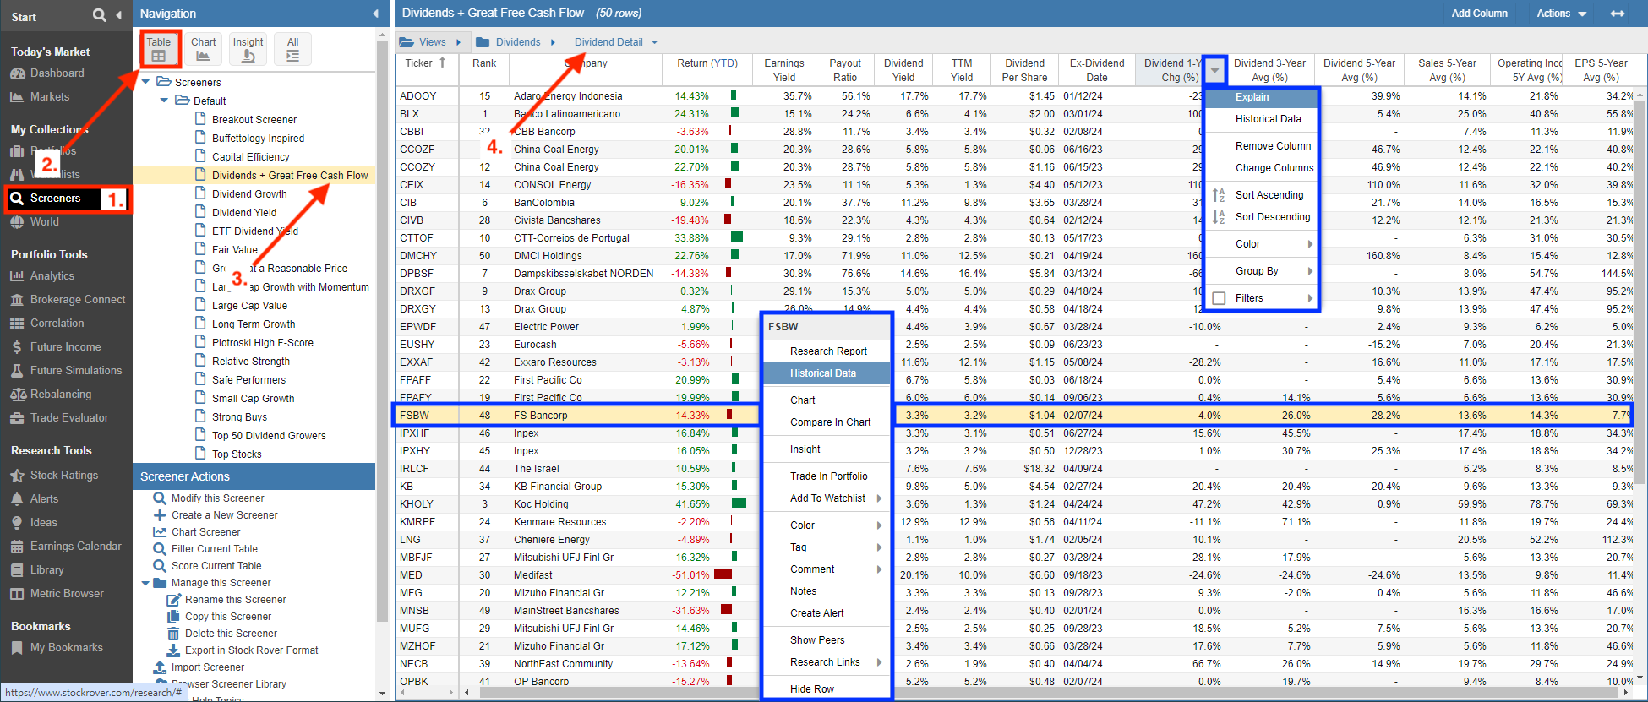Open Trade Evaluator
Screen dimensions: 1648x702
click(69, 417)
